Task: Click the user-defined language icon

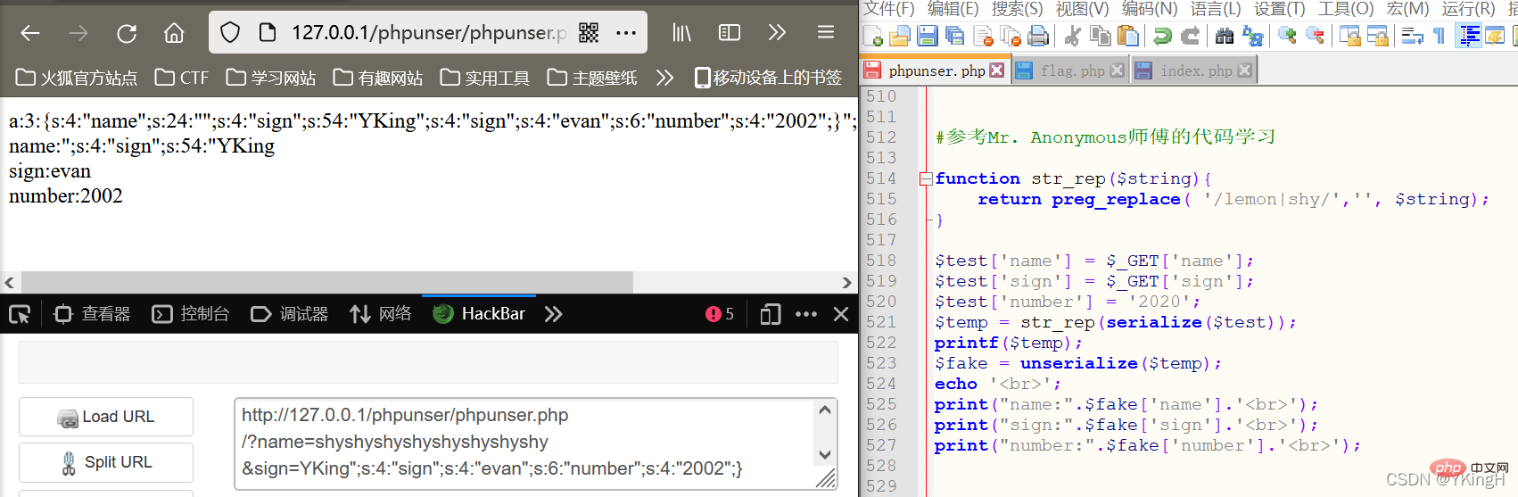Action: pyautogui.click(x=1495, y=36)
